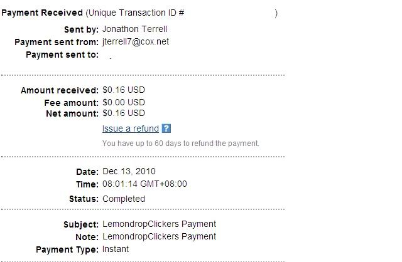The image size is (402, 262).
Task: Click the Payment Received heading
Action: 42,13
